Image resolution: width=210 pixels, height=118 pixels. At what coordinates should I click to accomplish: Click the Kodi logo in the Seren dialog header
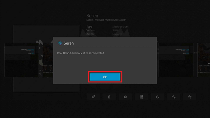(60, 43)
